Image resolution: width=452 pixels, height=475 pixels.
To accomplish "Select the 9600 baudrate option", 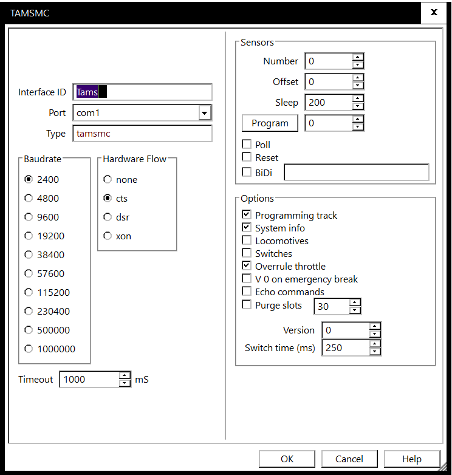I will click(29, 217).
